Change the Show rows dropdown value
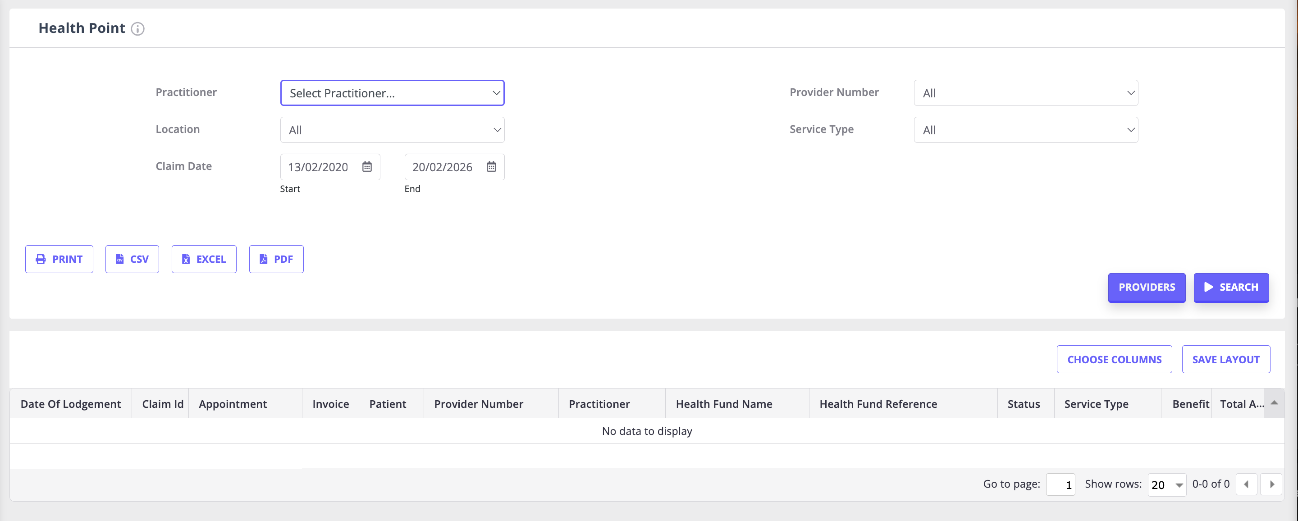 (1166, 485)
